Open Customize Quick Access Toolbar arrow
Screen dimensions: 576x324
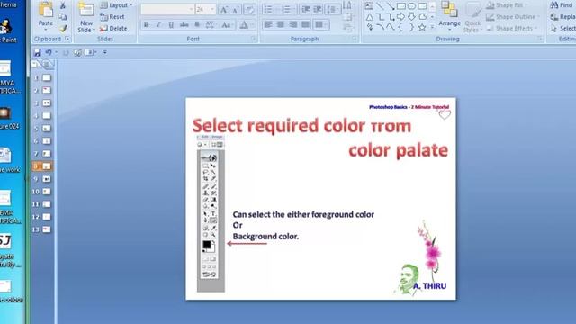coord(105,52)
